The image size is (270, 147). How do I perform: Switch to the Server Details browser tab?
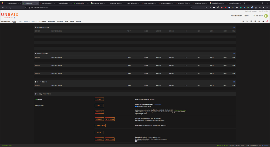point(13,3)
